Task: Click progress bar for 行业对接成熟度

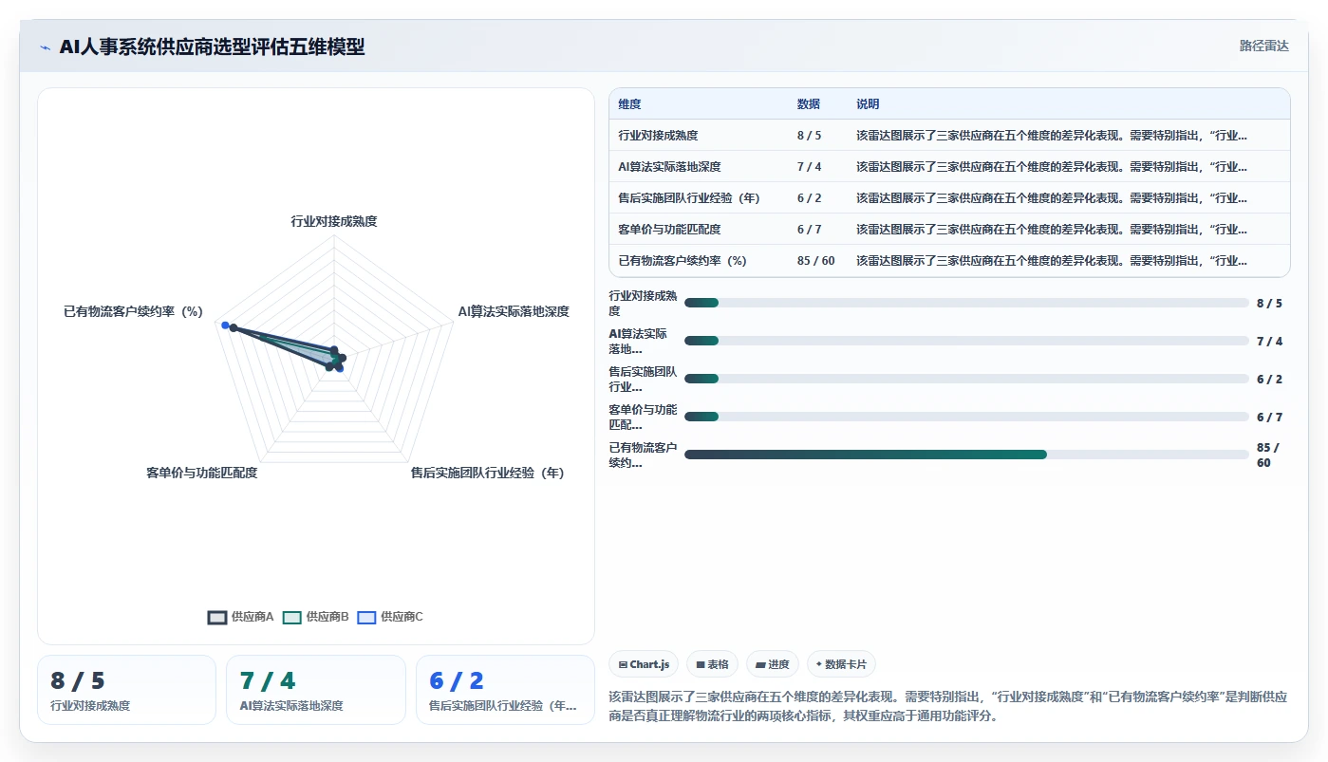Action: [966, 303]
